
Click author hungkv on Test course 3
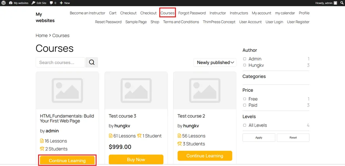[122, 126]
